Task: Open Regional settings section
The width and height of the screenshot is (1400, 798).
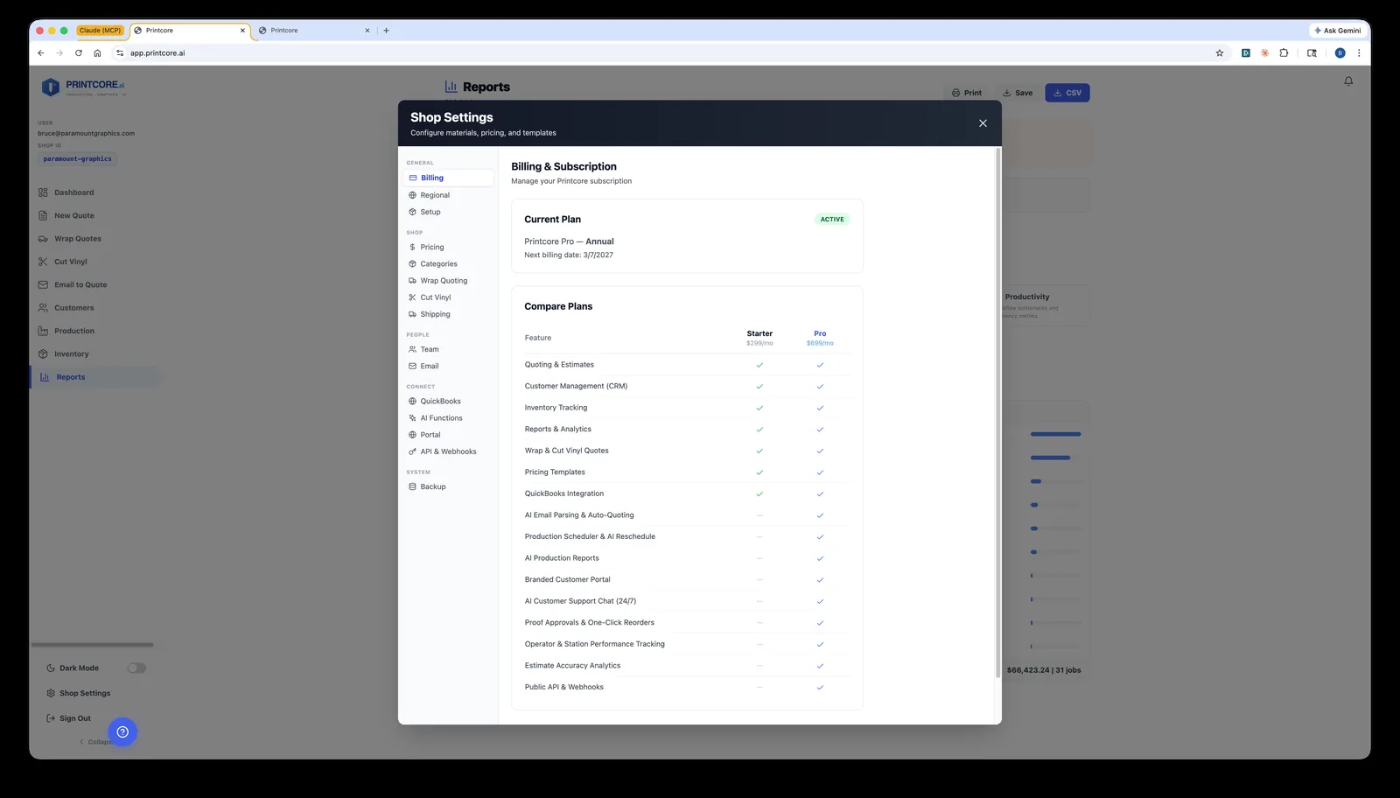Action: pos(448,195)
